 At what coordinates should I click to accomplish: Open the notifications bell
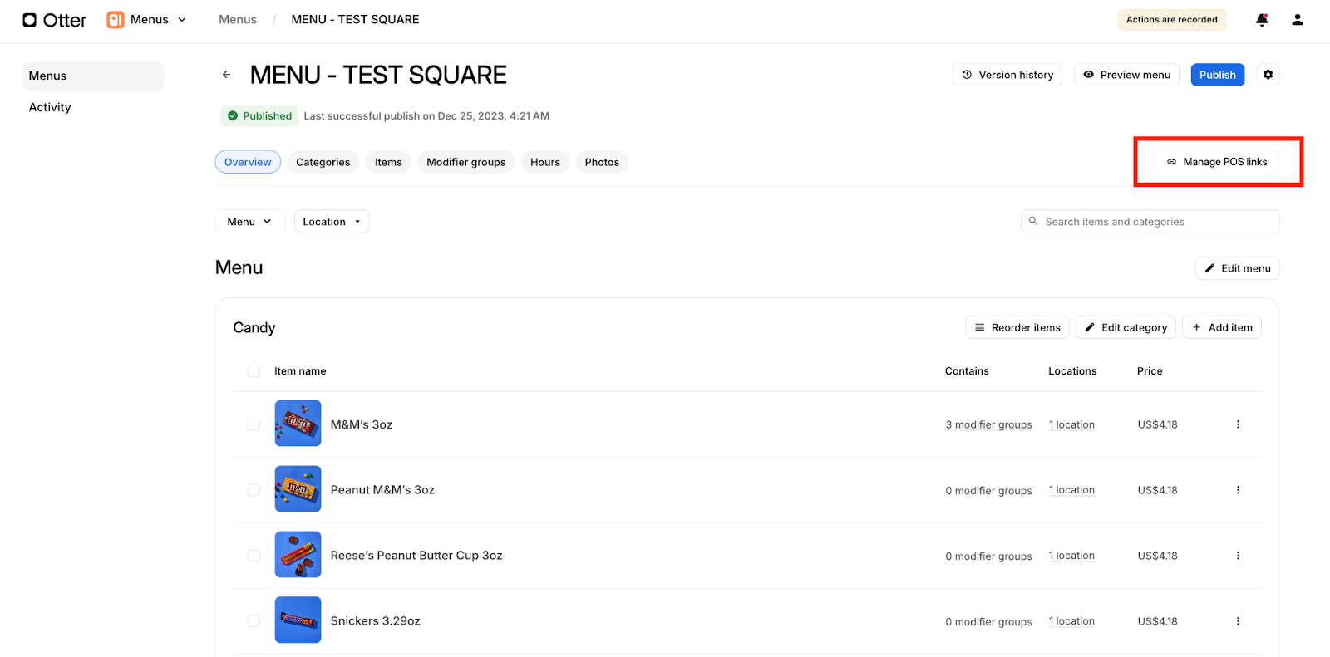click(x=1261, y=20)
